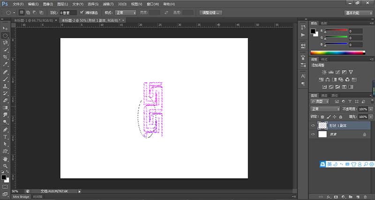
Task: Select the Horizontal Type tool
Action: point(5,137)
